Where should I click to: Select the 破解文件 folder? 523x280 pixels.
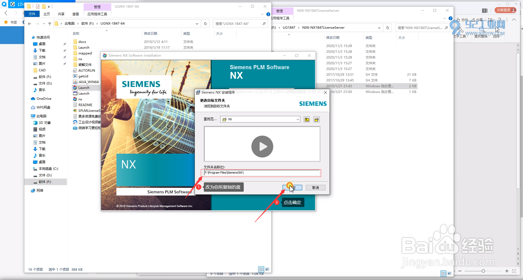click(x=85, y=65)
